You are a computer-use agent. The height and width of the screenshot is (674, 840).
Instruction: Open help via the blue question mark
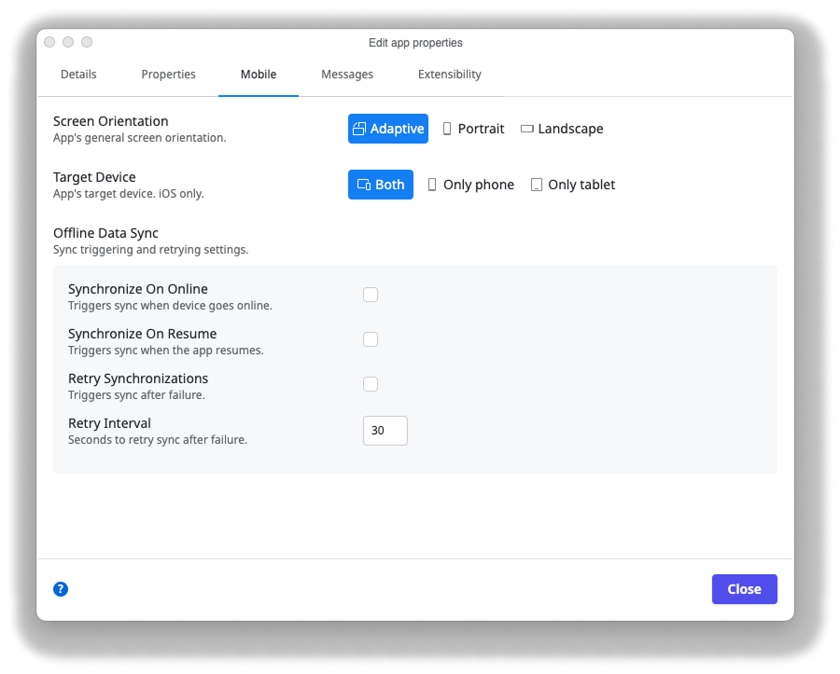pyautogui.click(x=61, y=589)
